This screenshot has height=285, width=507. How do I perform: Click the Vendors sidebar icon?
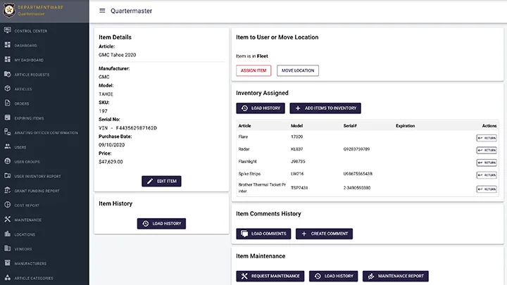(8, 248)
